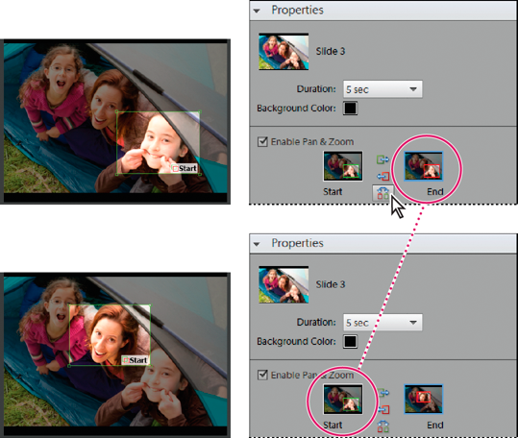The image size is (518, 438).
Task: Open Duration 5 sec dropdown in lower panel
Action: click(x=382, y=322)
